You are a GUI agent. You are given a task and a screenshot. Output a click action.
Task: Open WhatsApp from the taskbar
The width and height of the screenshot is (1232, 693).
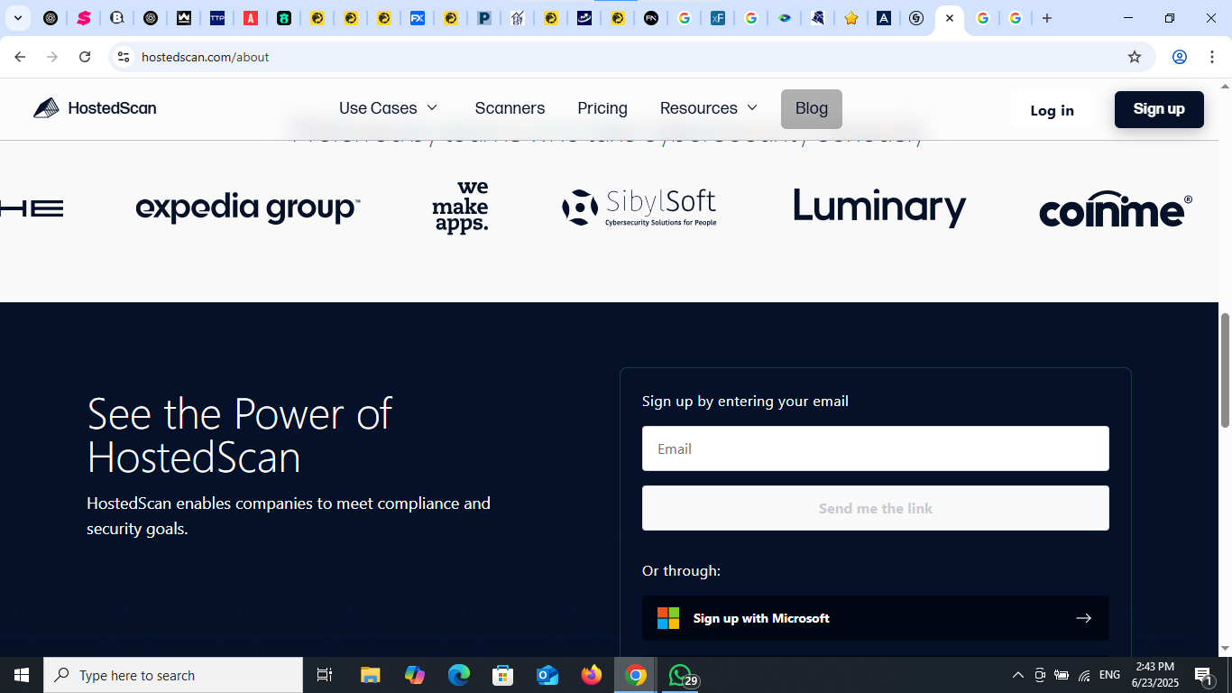[681, 675]
